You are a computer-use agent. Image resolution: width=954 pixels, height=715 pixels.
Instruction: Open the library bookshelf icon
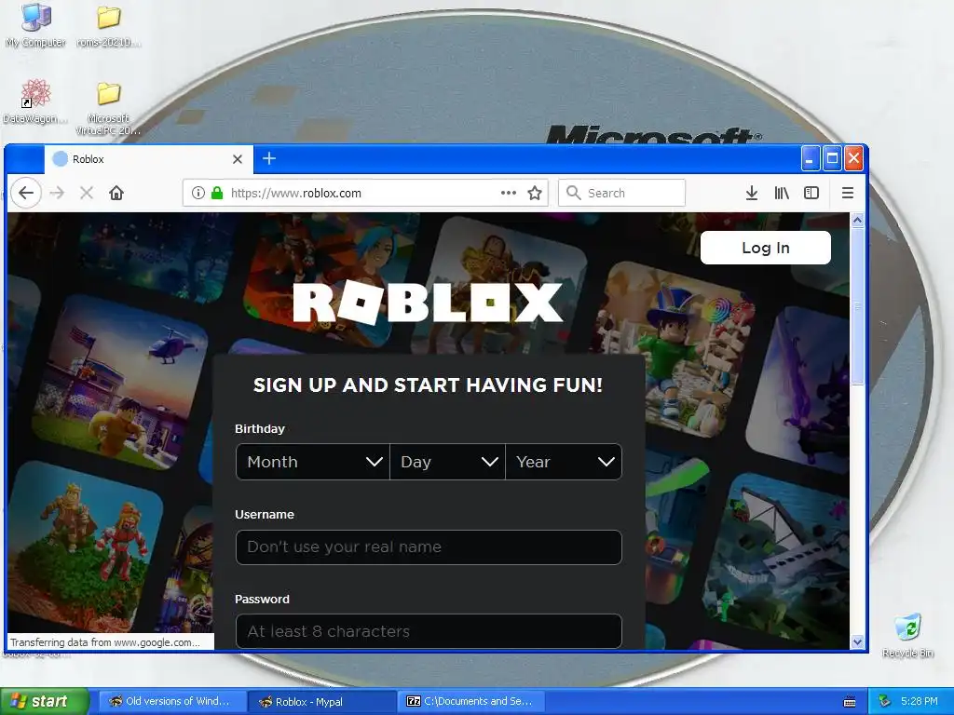click(782, 194)
